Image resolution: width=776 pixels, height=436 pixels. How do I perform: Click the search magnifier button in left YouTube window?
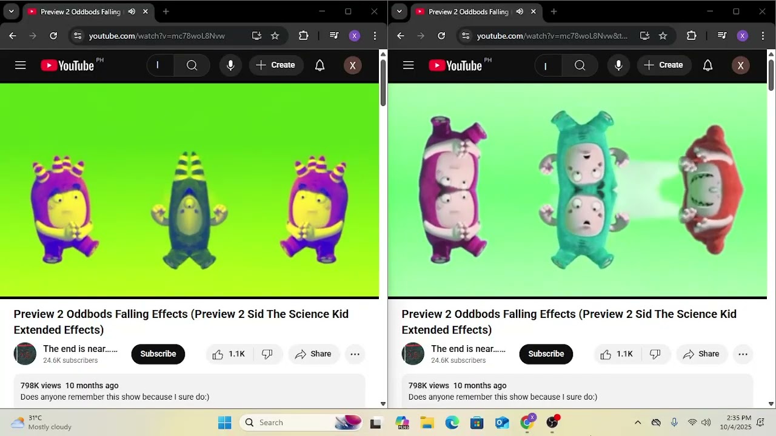pyautogui.click(x=192, y=65)
